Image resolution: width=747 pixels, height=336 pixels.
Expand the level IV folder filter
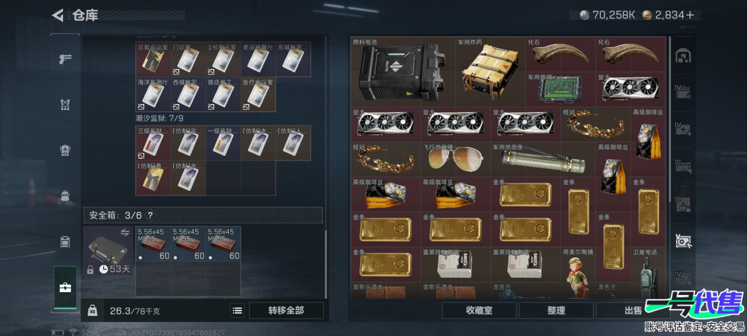(683, 91)
